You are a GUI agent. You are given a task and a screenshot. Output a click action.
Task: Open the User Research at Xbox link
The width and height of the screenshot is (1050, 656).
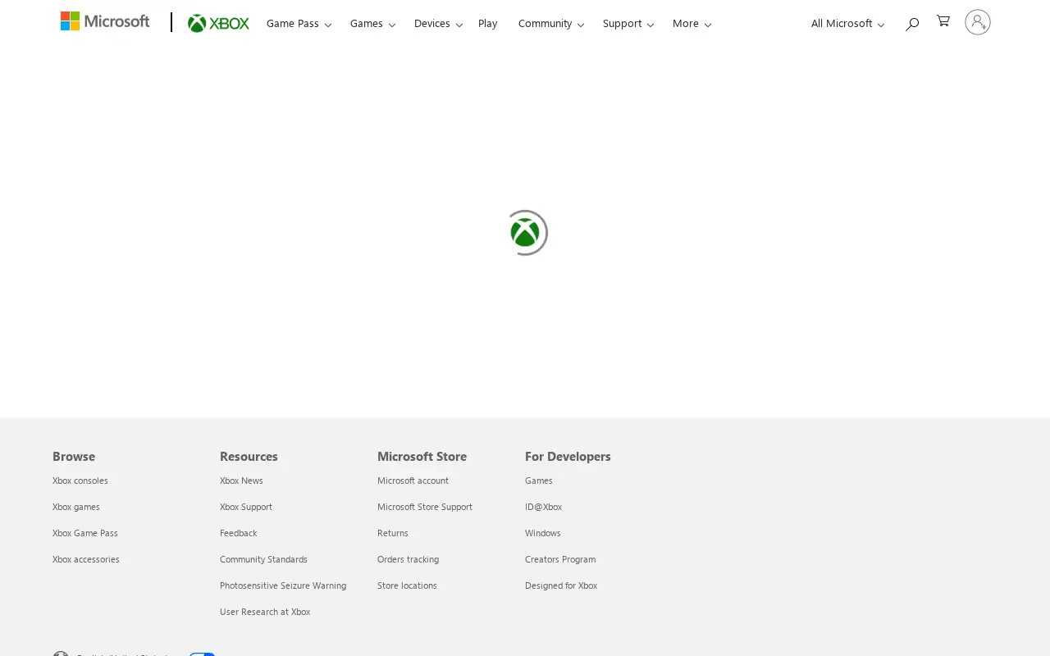pos(265,612)
